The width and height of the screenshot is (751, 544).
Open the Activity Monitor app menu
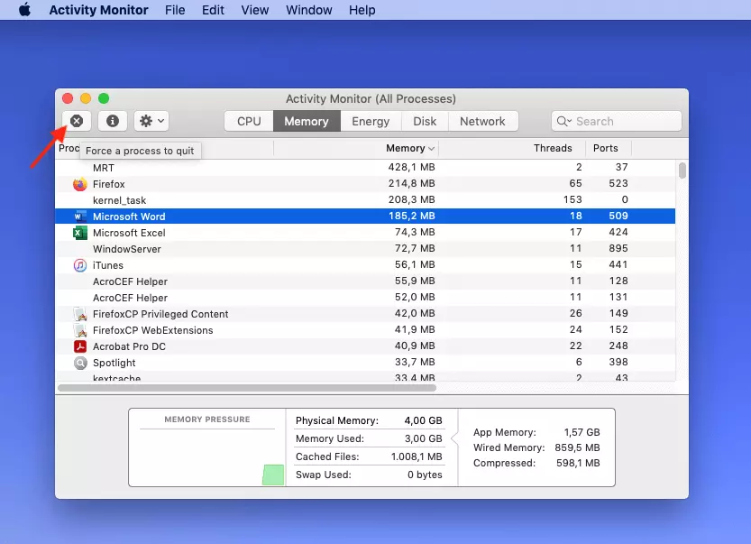click(x=98, y=10)
